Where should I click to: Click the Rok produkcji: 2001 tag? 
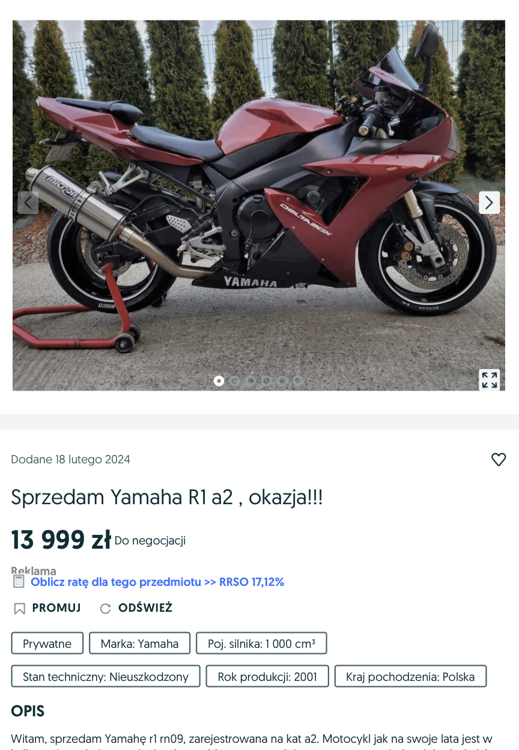pyautogui.click(x=267, y=676)
